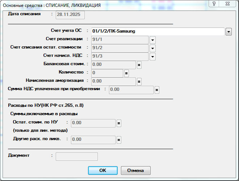Click the calculator button beside Другие расх. по ликв.
The image size is (239, 181).
[x=118, y=140]
